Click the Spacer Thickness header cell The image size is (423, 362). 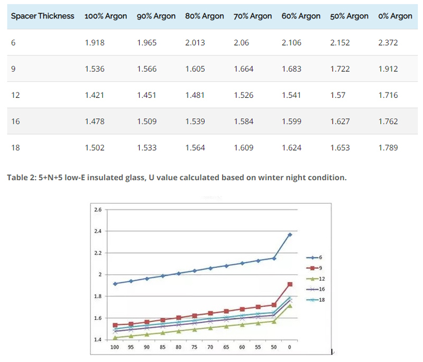pyautogui.click(x=42, y=16)
